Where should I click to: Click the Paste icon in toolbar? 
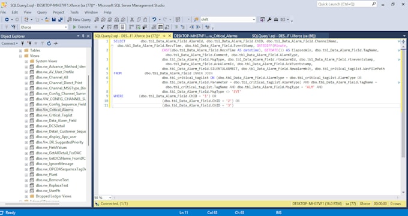point(145,20)
